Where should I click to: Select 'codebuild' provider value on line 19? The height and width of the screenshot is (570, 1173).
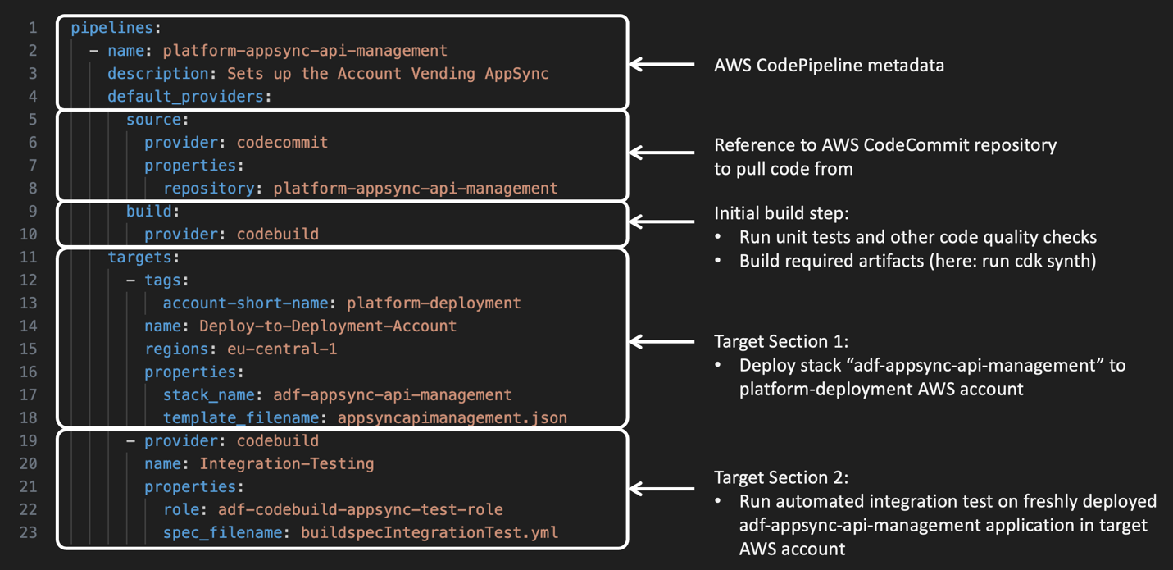(278, 441)
